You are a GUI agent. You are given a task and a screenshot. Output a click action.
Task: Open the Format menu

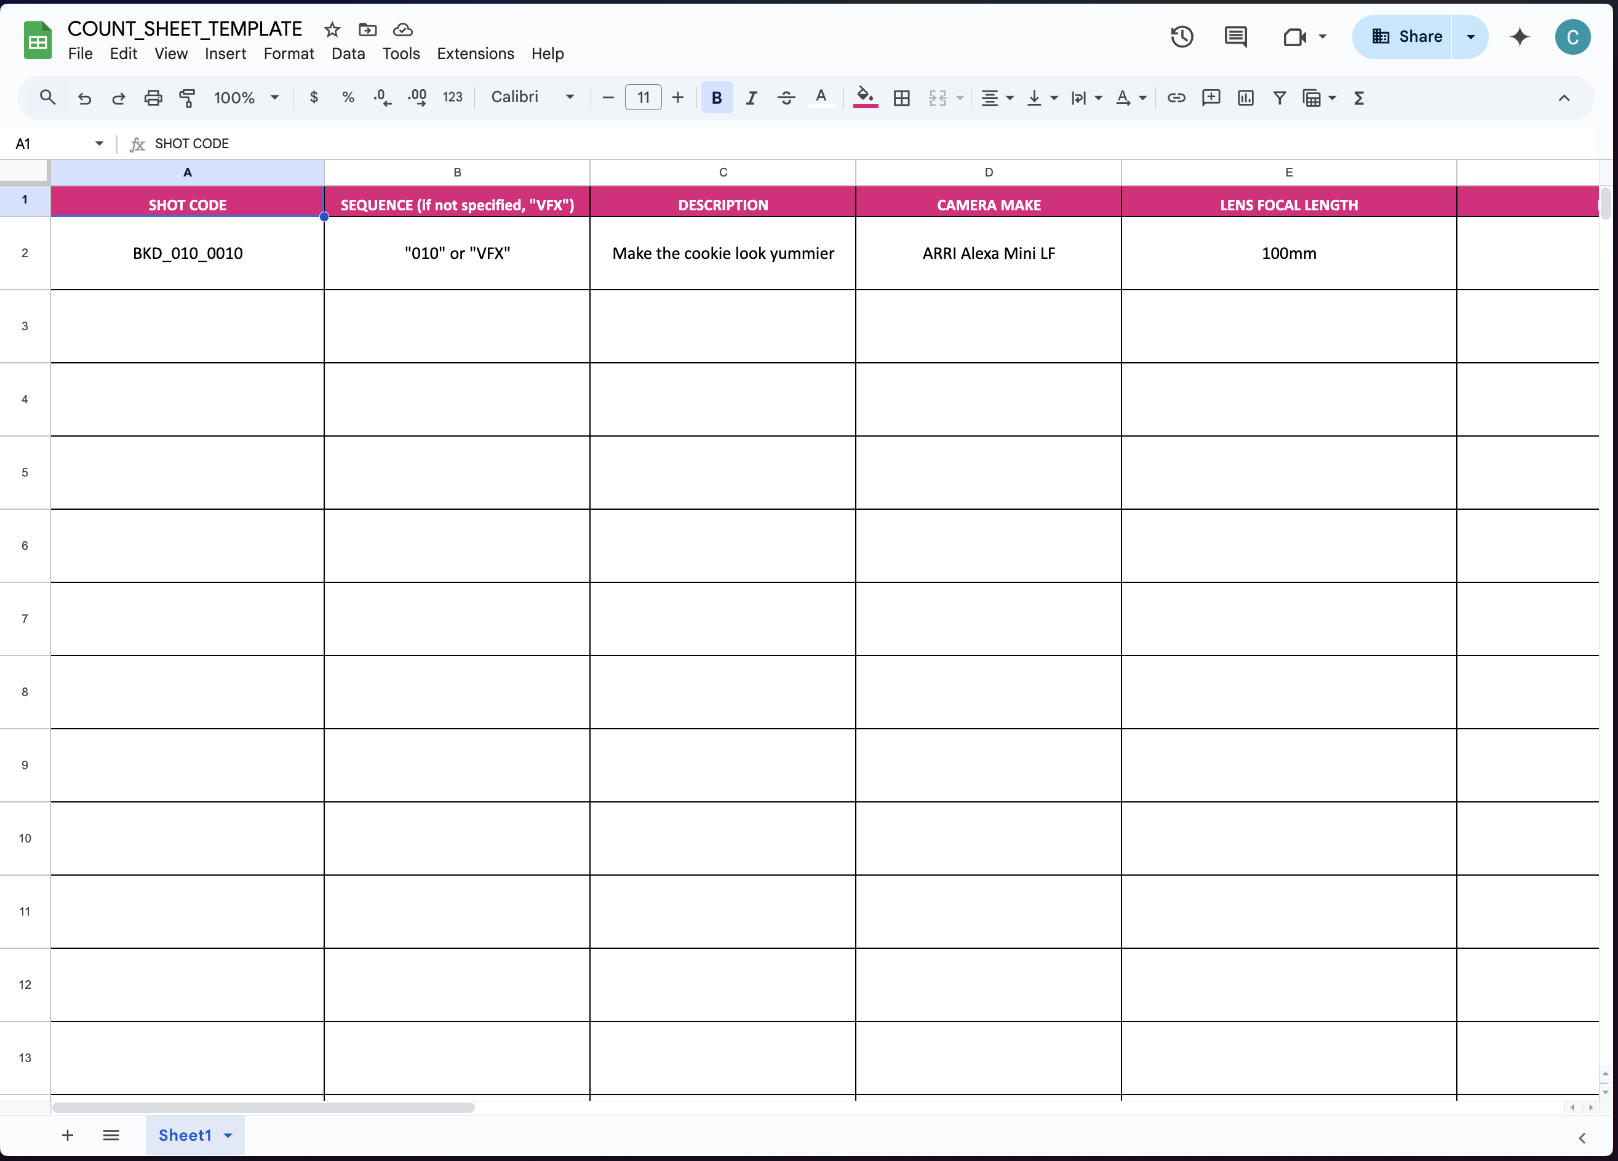[x=288, y=53]
